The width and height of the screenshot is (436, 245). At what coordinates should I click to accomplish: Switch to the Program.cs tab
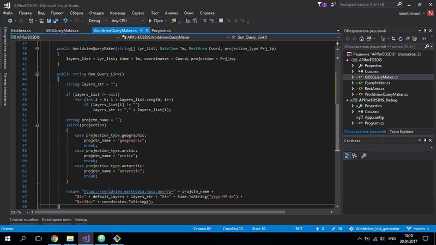coord(161,30)
